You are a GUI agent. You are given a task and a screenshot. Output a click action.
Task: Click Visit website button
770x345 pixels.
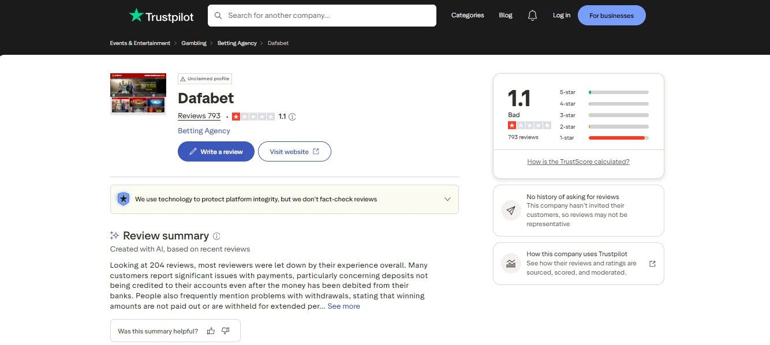click(x=294, y=152)
